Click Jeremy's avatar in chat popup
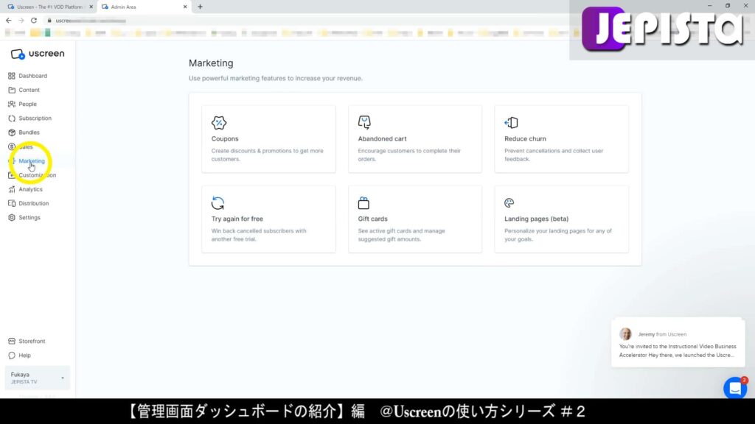This screenshot has width=755, height=424. [x=625, y=334]
